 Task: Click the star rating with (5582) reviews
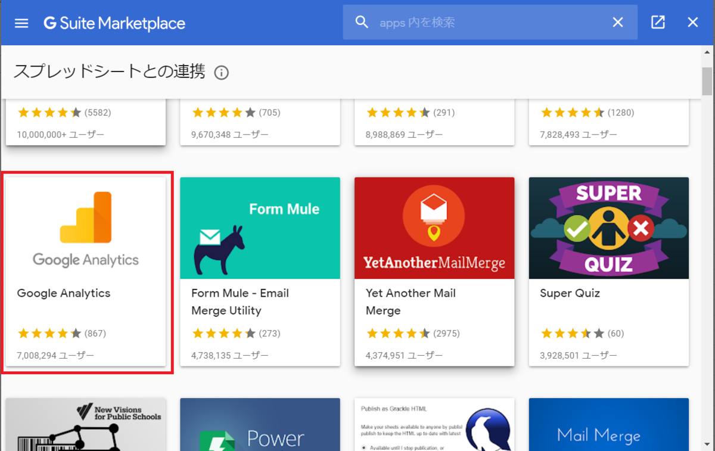tap(64, 113)
